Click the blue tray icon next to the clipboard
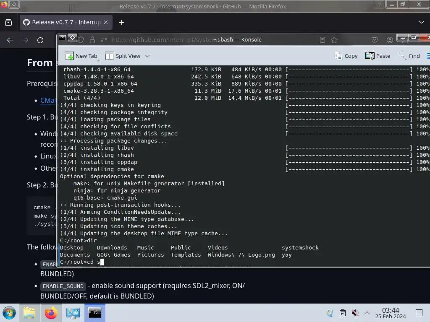 330,313
